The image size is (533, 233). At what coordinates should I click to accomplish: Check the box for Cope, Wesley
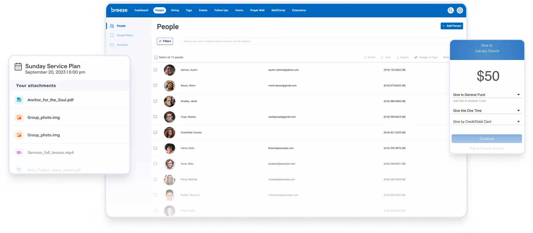(x=155, y=117)
